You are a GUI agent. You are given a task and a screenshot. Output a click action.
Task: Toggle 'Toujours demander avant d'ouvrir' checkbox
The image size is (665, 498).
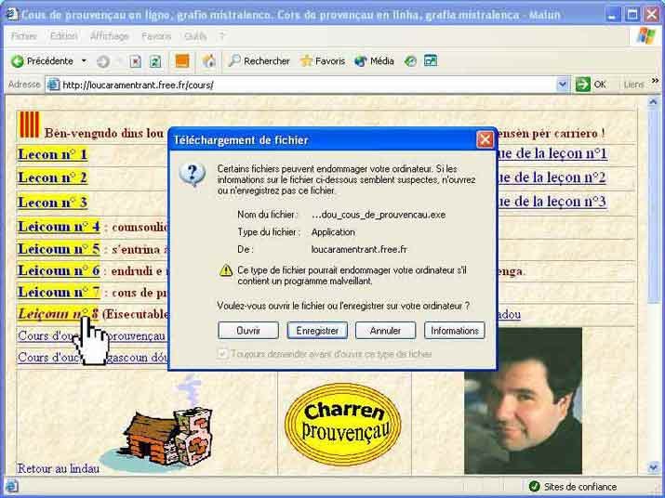click(222, 354)
